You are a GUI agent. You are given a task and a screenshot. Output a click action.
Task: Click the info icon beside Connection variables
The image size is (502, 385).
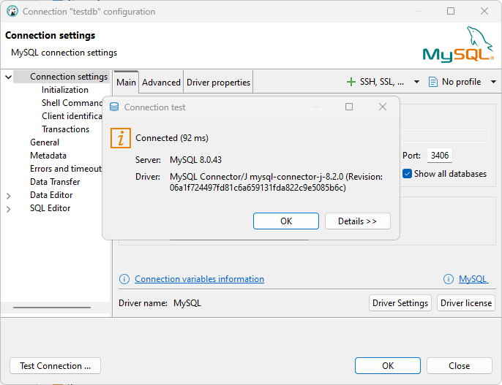click(124, 279)
